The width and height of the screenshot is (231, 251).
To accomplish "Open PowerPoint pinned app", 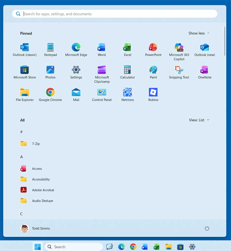I will click(153, 50).
